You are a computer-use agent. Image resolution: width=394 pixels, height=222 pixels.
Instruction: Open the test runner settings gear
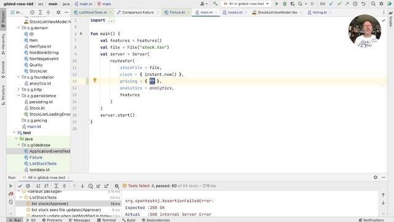pos(116,186)
